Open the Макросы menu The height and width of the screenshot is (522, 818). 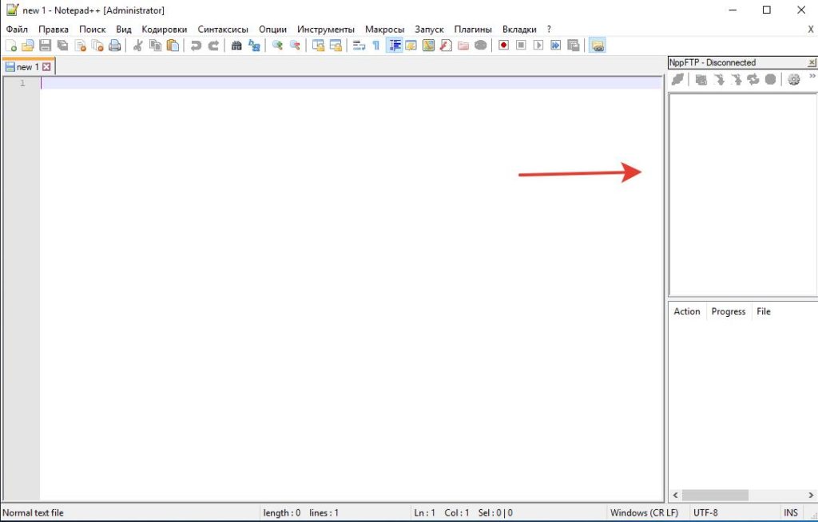(x=384, y=30)
